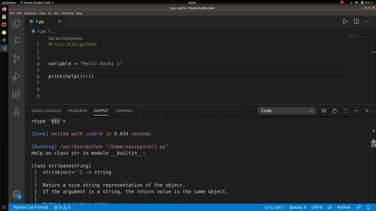Image resolution: width=376 pixels, height=211 pixels.
Task: Open the View menu
Action: click(42, 13)
